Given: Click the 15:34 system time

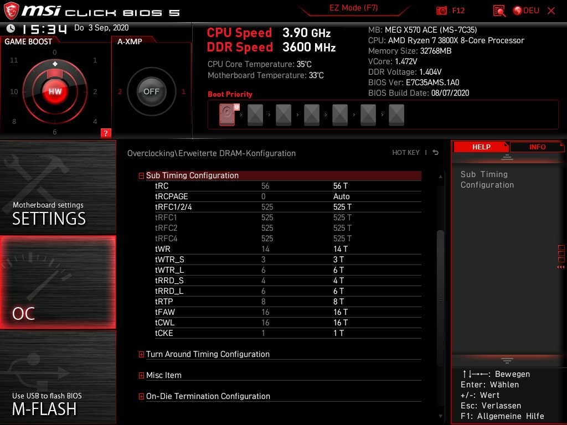Looking at the screenshot, I should pos(44,29).
